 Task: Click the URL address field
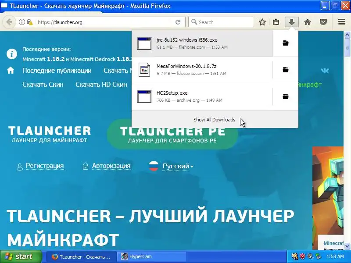coord(103,22)
